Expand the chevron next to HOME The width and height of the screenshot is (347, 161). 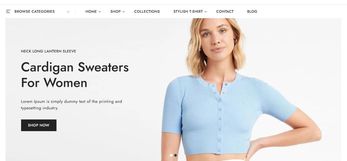tap(100, 12)
